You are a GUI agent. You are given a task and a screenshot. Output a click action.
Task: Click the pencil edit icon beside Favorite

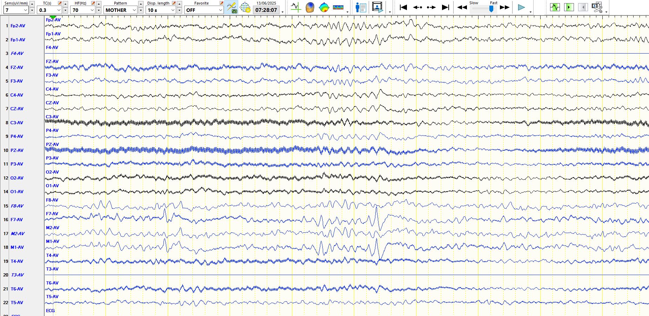221,3
